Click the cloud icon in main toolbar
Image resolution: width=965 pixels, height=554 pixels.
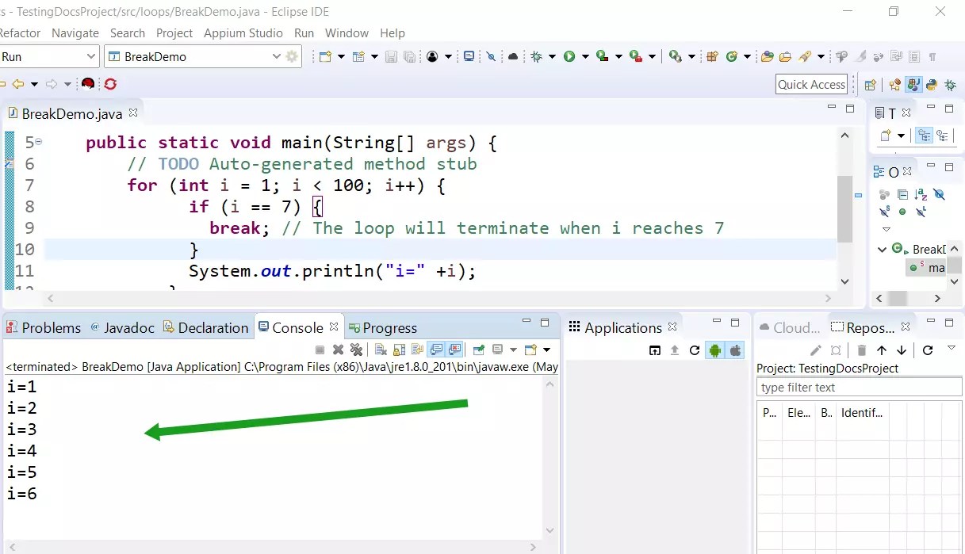click(x=513, y=56)
